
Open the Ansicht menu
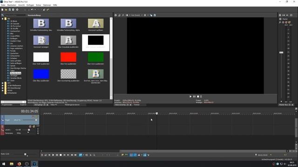(21, 5)
